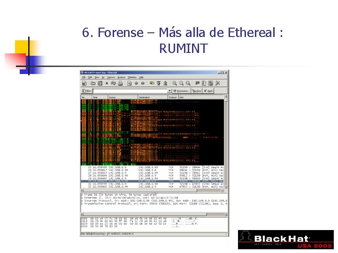The image size is (338, 253).
Task: Click packet details horizontal scrollbar right arrow
Action: point(226,214)
